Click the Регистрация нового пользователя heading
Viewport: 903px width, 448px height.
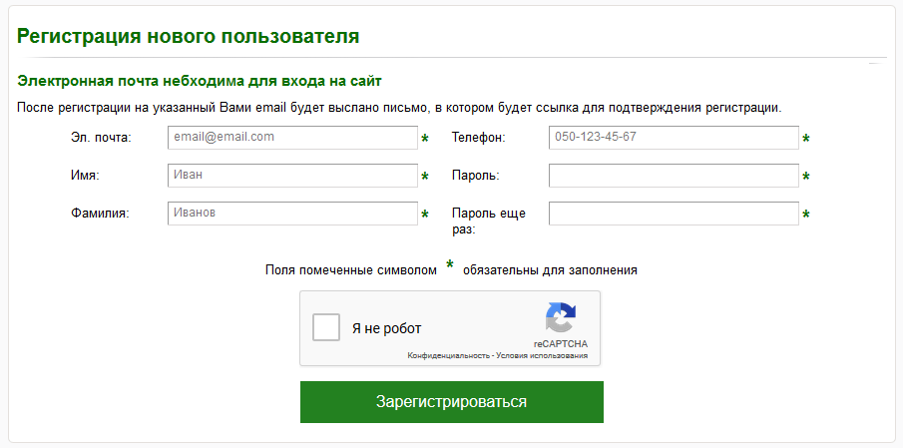(x=188, y=36)
